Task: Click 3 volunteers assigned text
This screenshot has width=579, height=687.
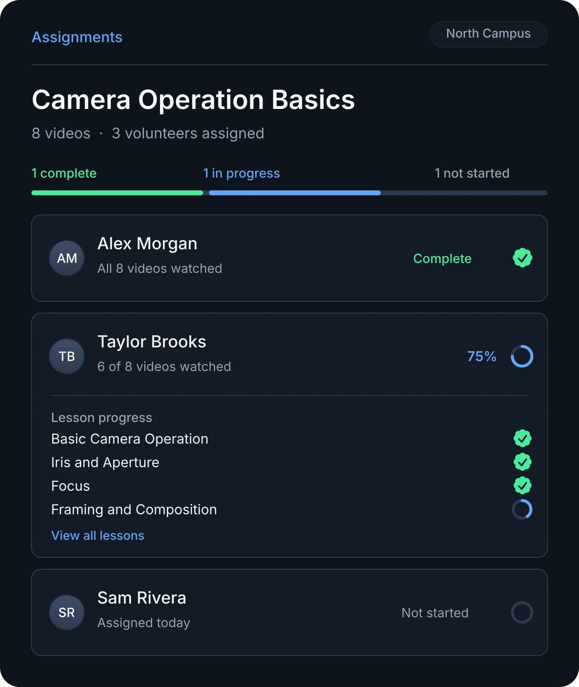Action: (x=188, y=133)
